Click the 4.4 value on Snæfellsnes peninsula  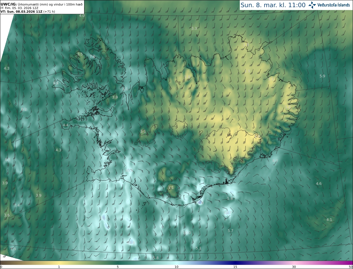click(66, 125)
